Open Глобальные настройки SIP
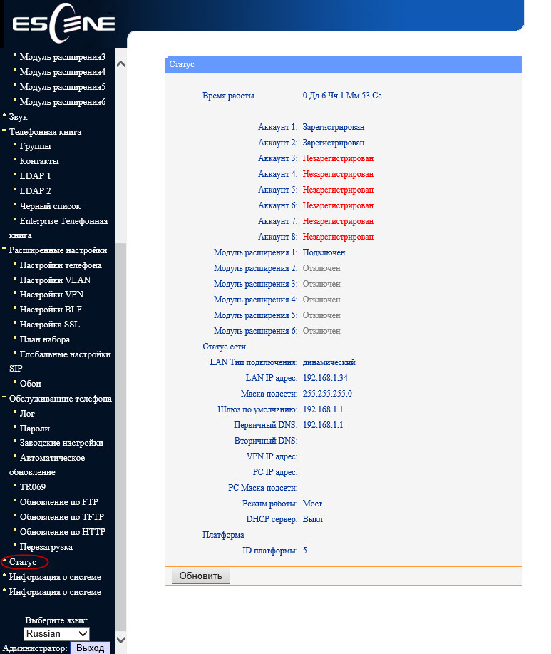The image size is (551, 654). tap(60, 361)
